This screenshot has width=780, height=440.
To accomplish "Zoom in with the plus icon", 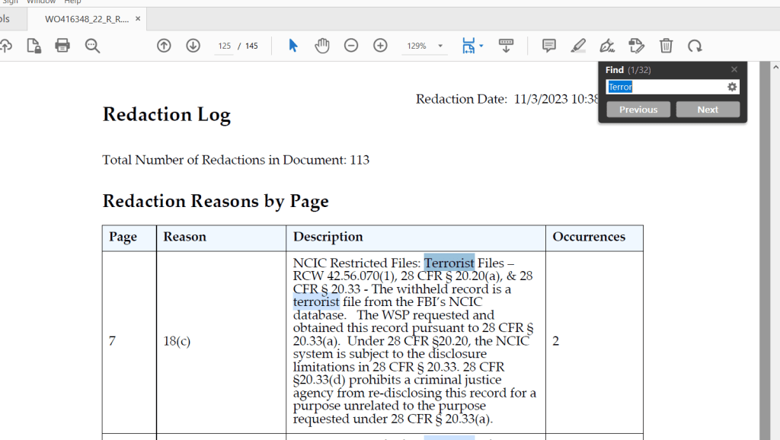I will pos(380,46).
